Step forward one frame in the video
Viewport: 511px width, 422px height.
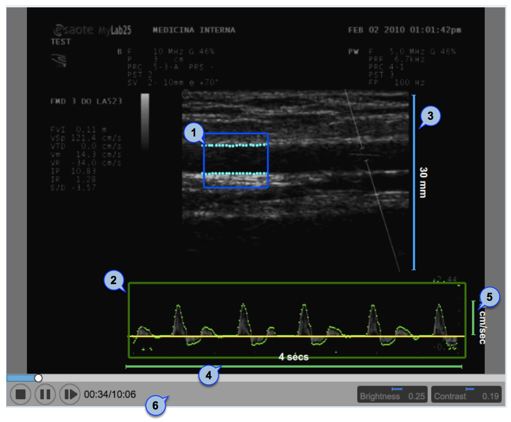[70, 394]
